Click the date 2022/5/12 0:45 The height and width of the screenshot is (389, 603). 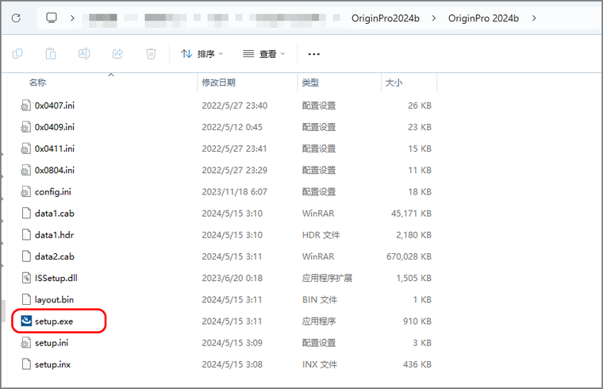tap(232, 127)
